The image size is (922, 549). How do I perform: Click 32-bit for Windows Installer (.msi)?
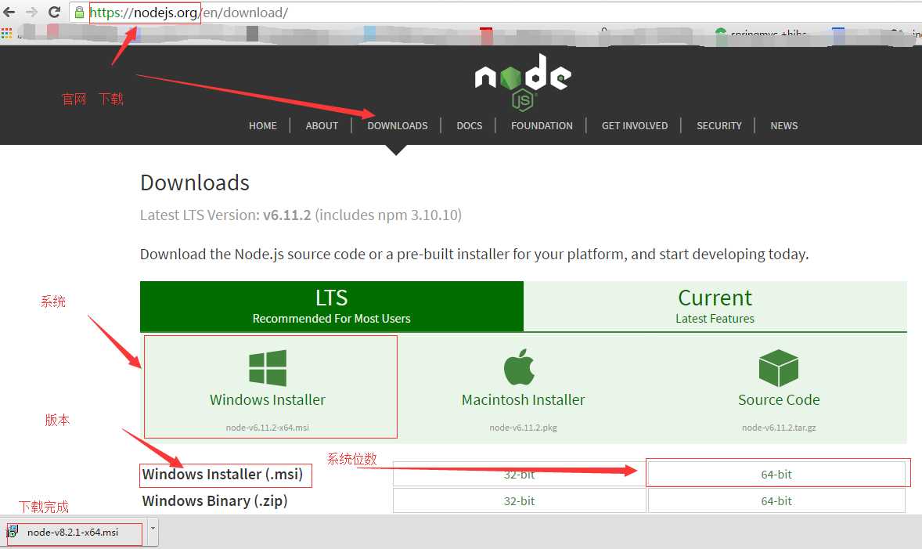coord(519,475)
